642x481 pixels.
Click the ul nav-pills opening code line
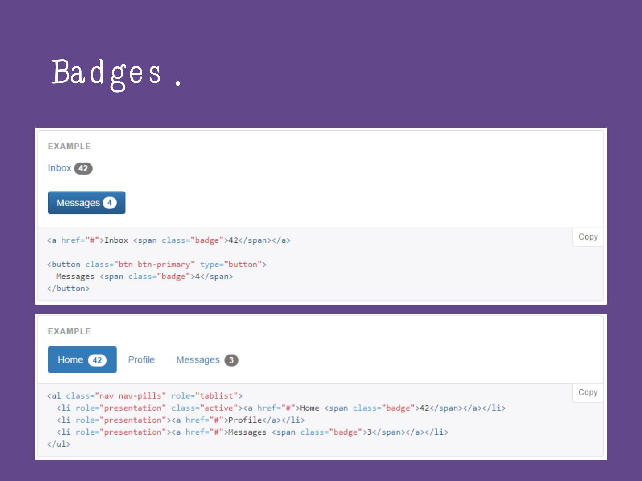pyautogui.click(x=145, y=396)
